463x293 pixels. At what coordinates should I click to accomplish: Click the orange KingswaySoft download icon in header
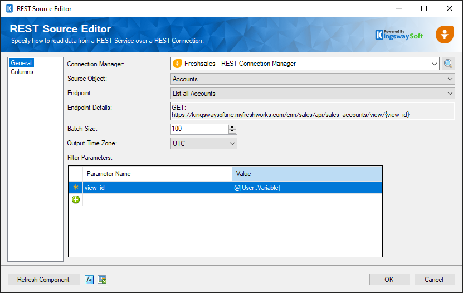click(445, 35)
